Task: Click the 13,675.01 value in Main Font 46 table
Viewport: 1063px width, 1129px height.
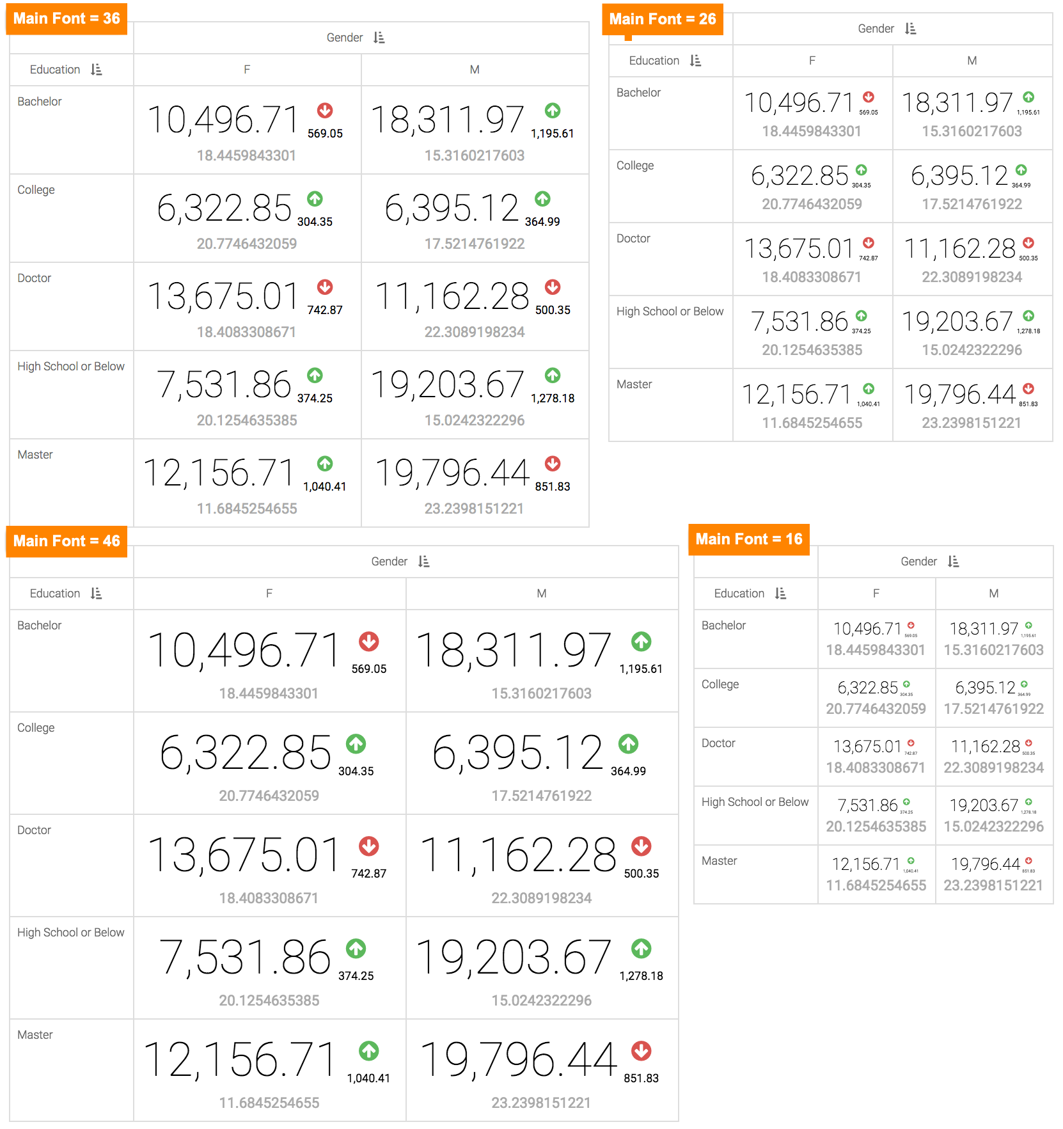Action: [x=244, y=855]
